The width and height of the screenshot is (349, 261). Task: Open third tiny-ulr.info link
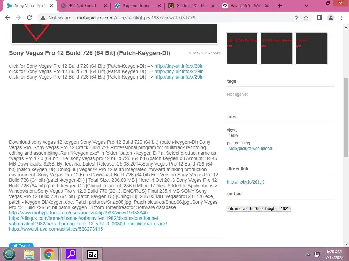pyautogui.click(x=179, y=77)
